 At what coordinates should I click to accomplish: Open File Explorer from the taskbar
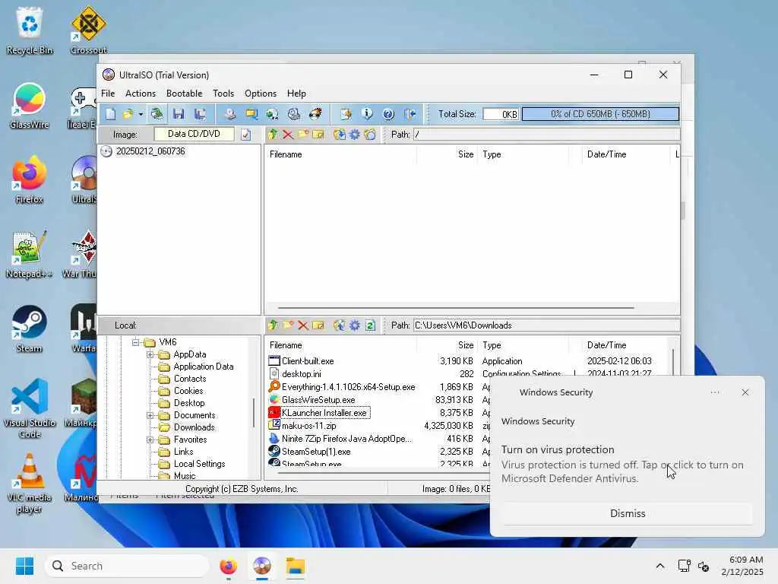(296, 566)
